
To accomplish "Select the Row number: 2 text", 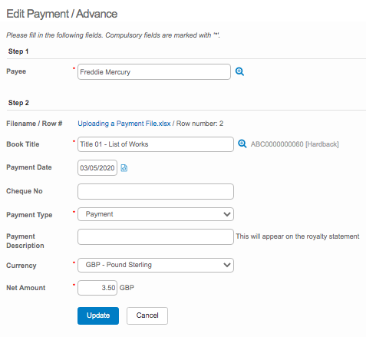I will 199,124.
